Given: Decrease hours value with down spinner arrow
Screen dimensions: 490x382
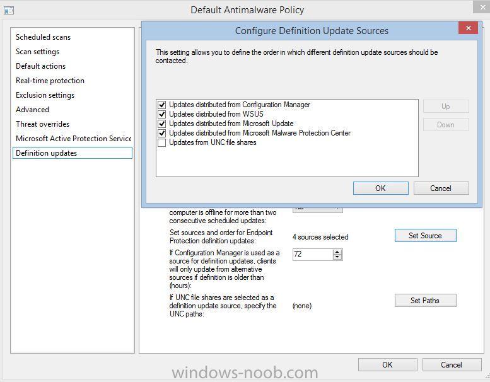Looking at the screenshot, I should point(337,257).
